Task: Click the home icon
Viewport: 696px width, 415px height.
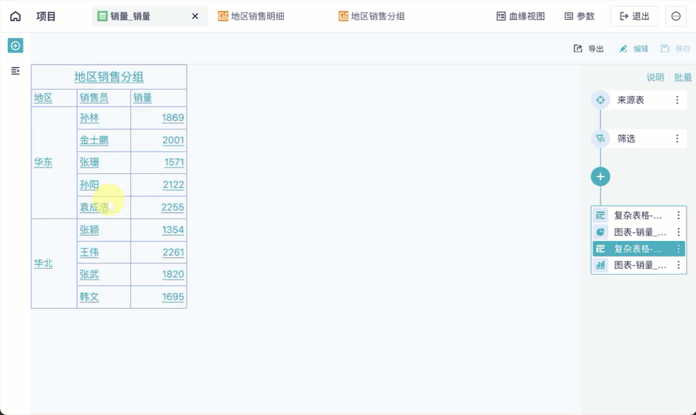Action: [x=15, y=16]
